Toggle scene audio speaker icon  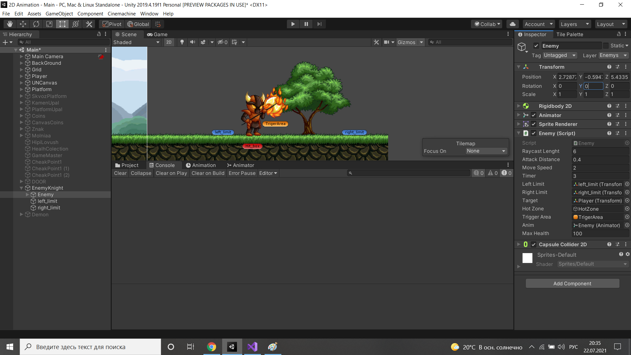tap(193, 42)
